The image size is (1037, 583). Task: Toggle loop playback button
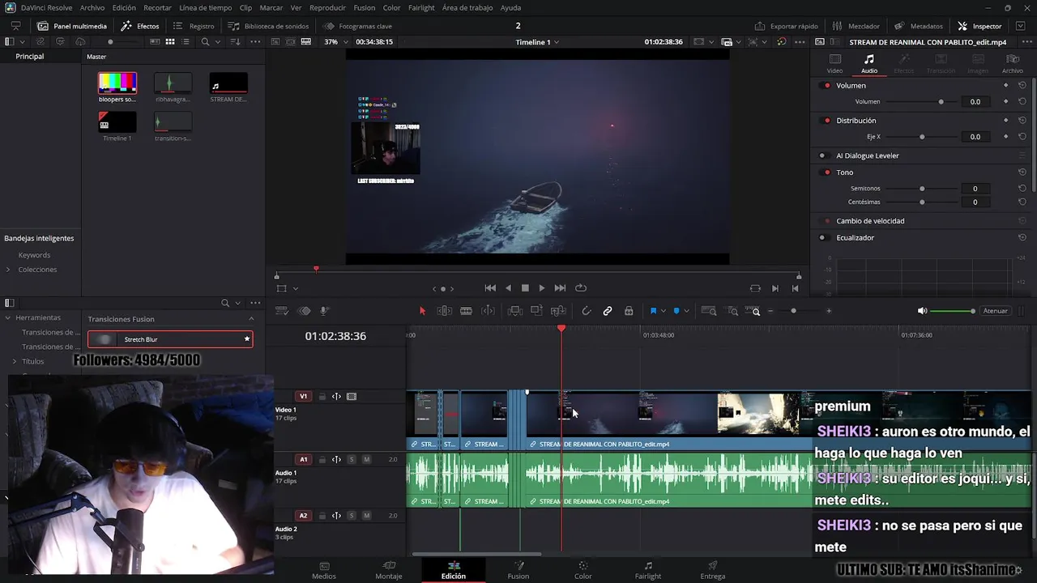coord(581,288)
